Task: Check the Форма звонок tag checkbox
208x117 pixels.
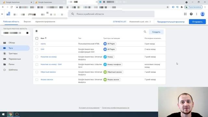Action: coord(37,80)
